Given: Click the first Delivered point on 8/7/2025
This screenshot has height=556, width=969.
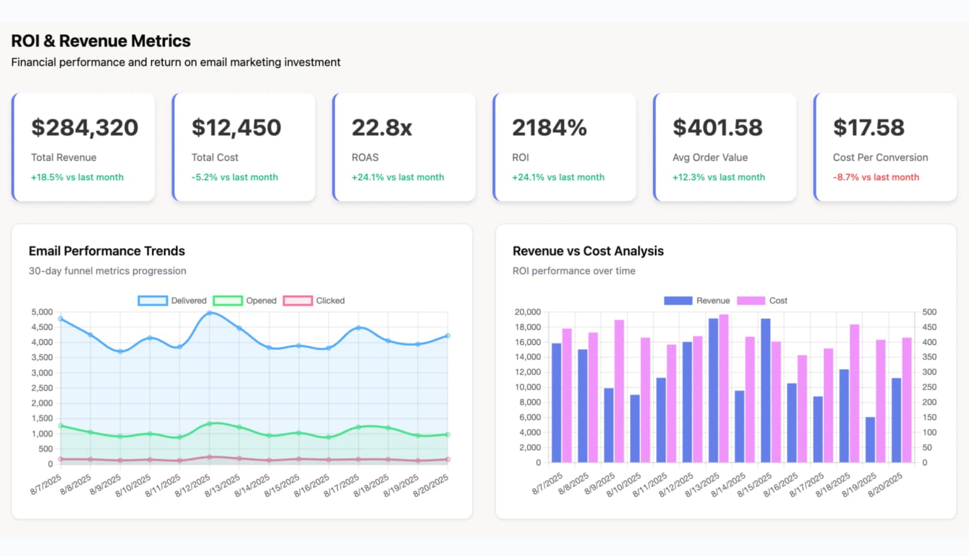Looking at the screenshot, I should (x=61, y=319).
